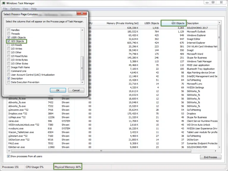Select the csrss.exe process row
Screen dimensions: 228x171
(x=113, y=121)
